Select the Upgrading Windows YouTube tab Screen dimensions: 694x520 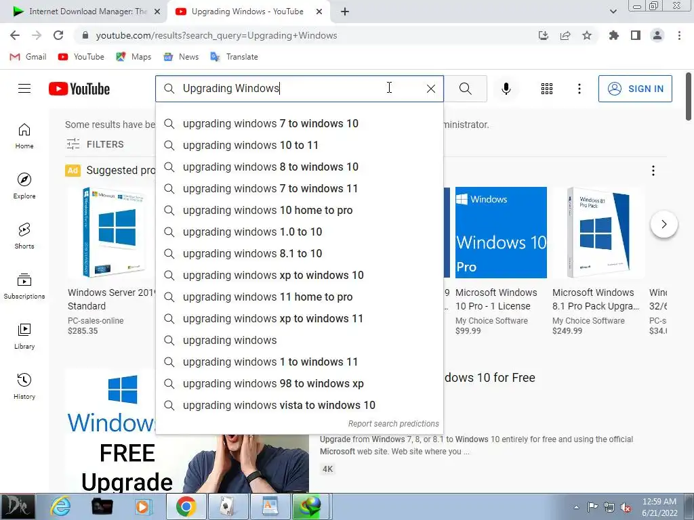pyautogui.click(x=247, y=12)
